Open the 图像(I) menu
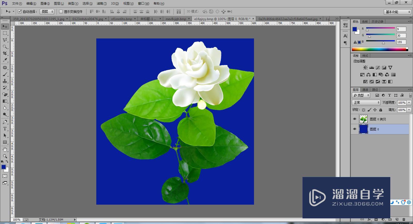The image size is (413, 224). point(45,4)
